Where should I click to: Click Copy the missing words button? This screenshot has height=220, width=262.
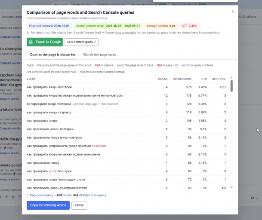48,205
